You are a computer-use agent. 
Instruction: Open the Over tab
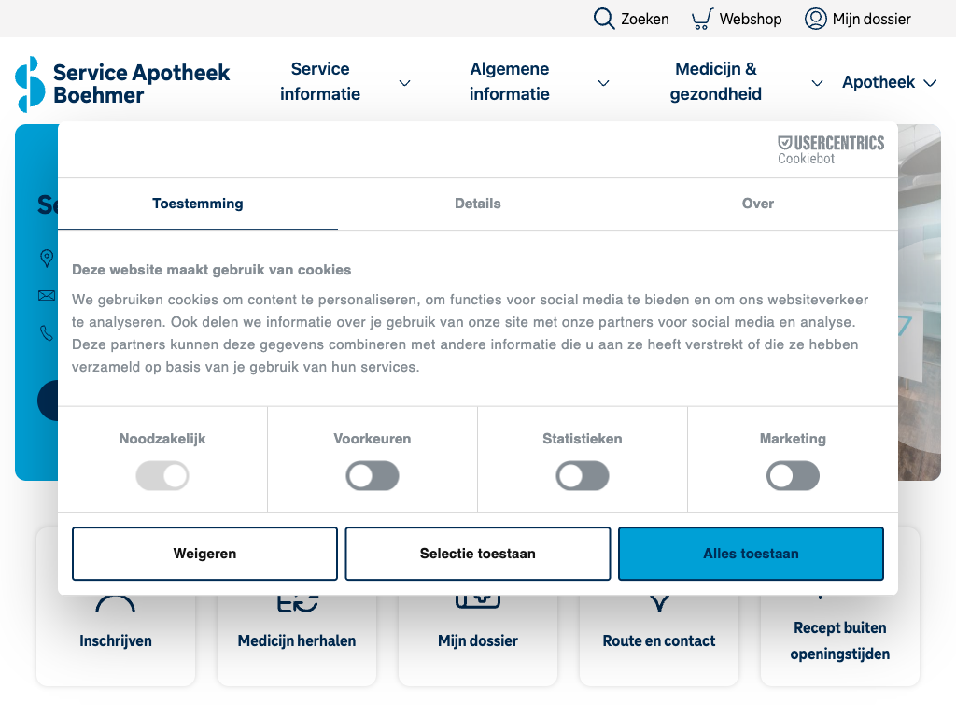point(757,204)
